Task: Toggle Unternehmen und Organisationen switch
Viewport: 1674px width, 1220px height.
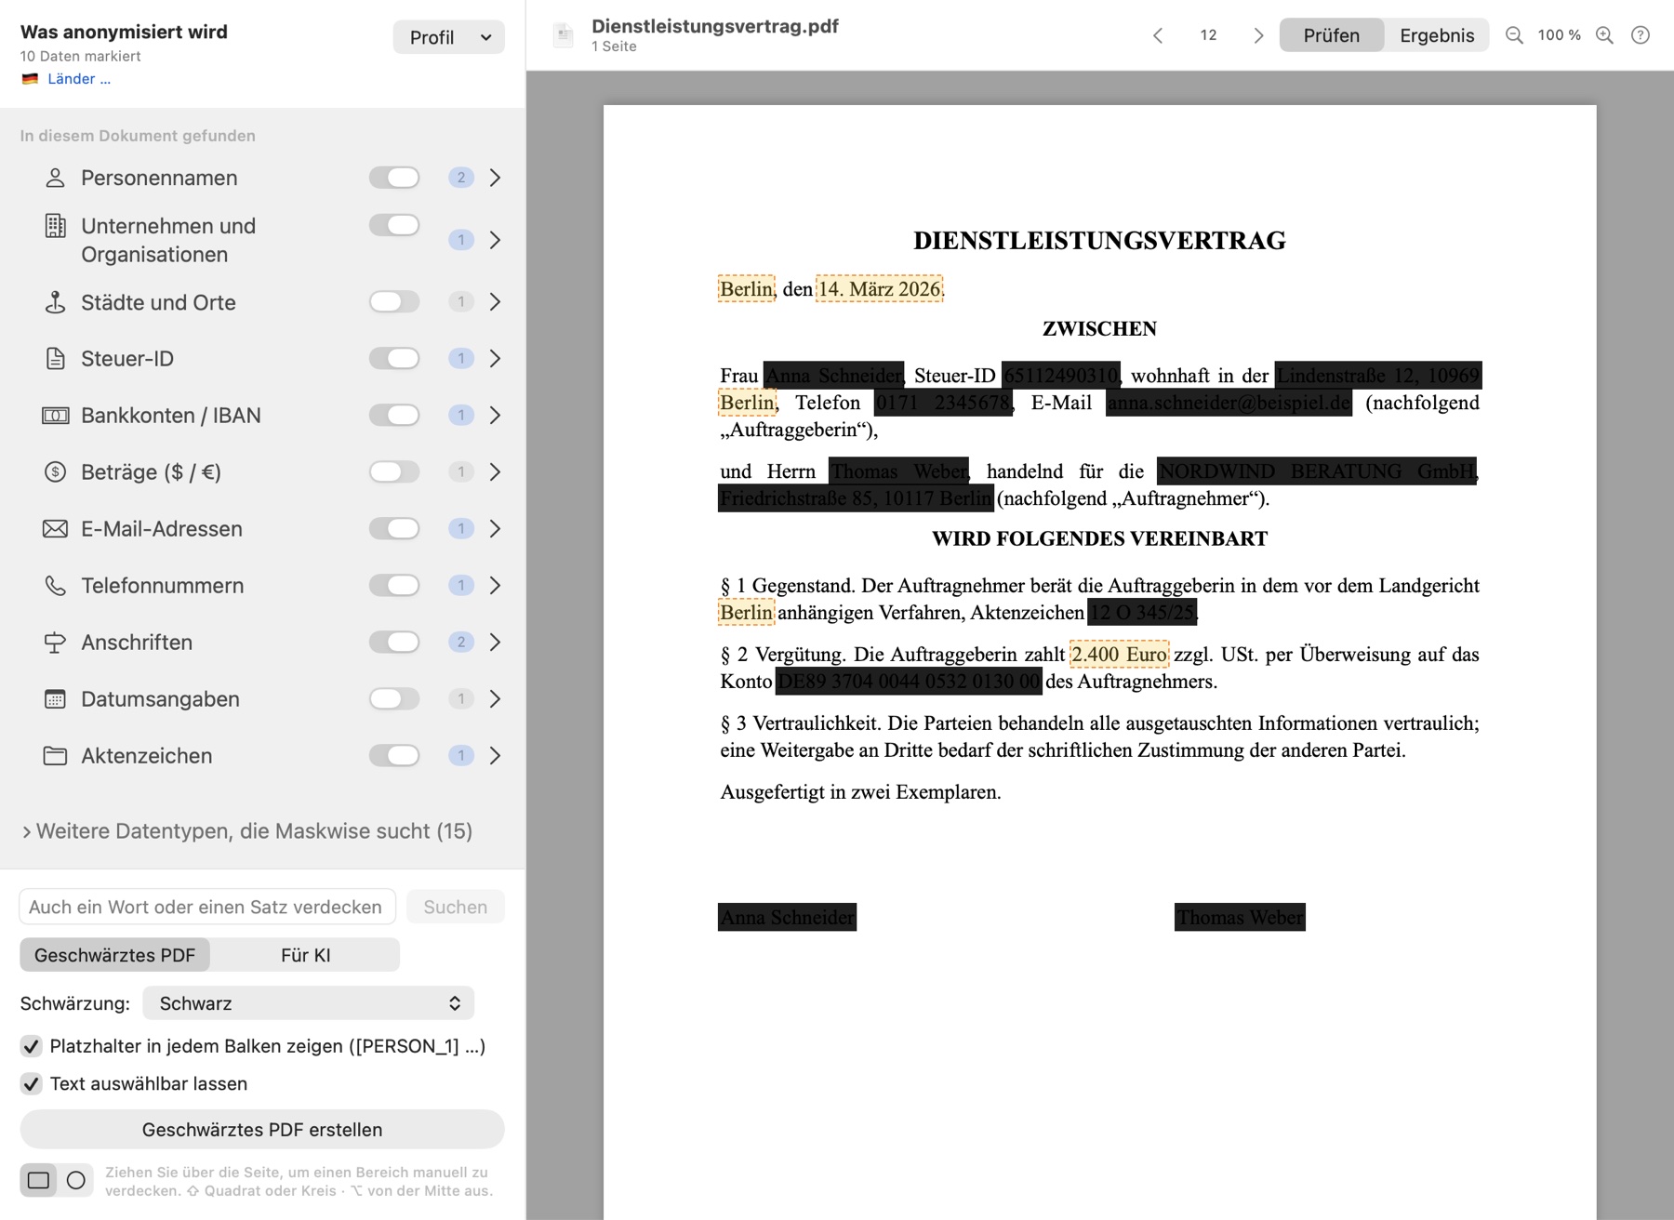Action: point(394,225)
